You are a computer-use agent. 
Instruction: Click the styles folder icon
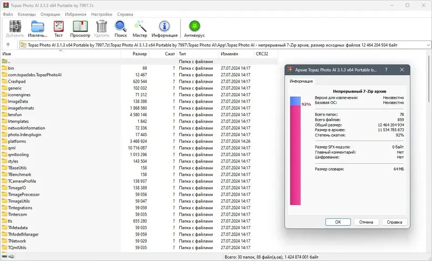click(4, 161)
